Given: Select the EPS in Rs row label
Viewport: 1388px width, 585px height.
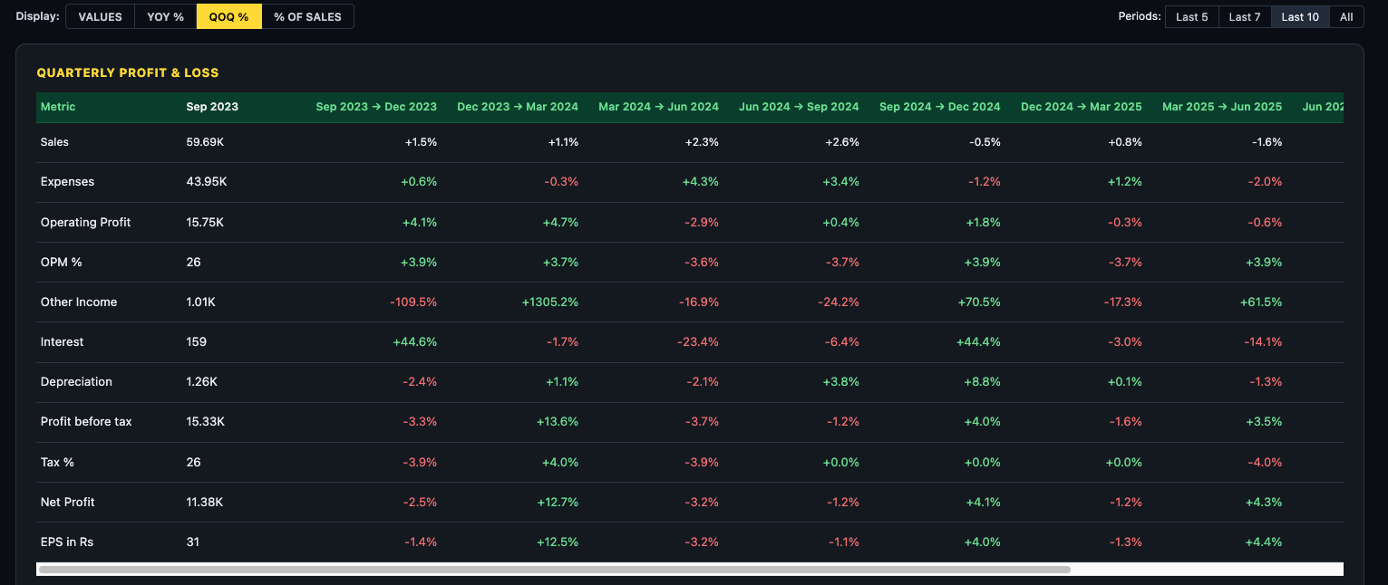Looking at the screenshot, I should (68, 542).
